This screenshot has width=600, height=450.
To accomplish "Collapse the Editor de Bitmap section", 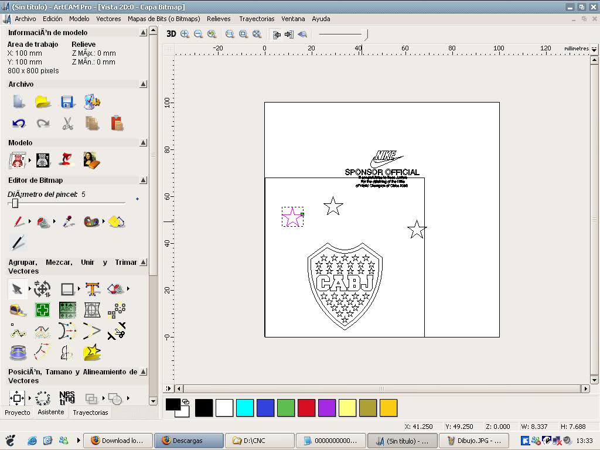I will (143, 180).
